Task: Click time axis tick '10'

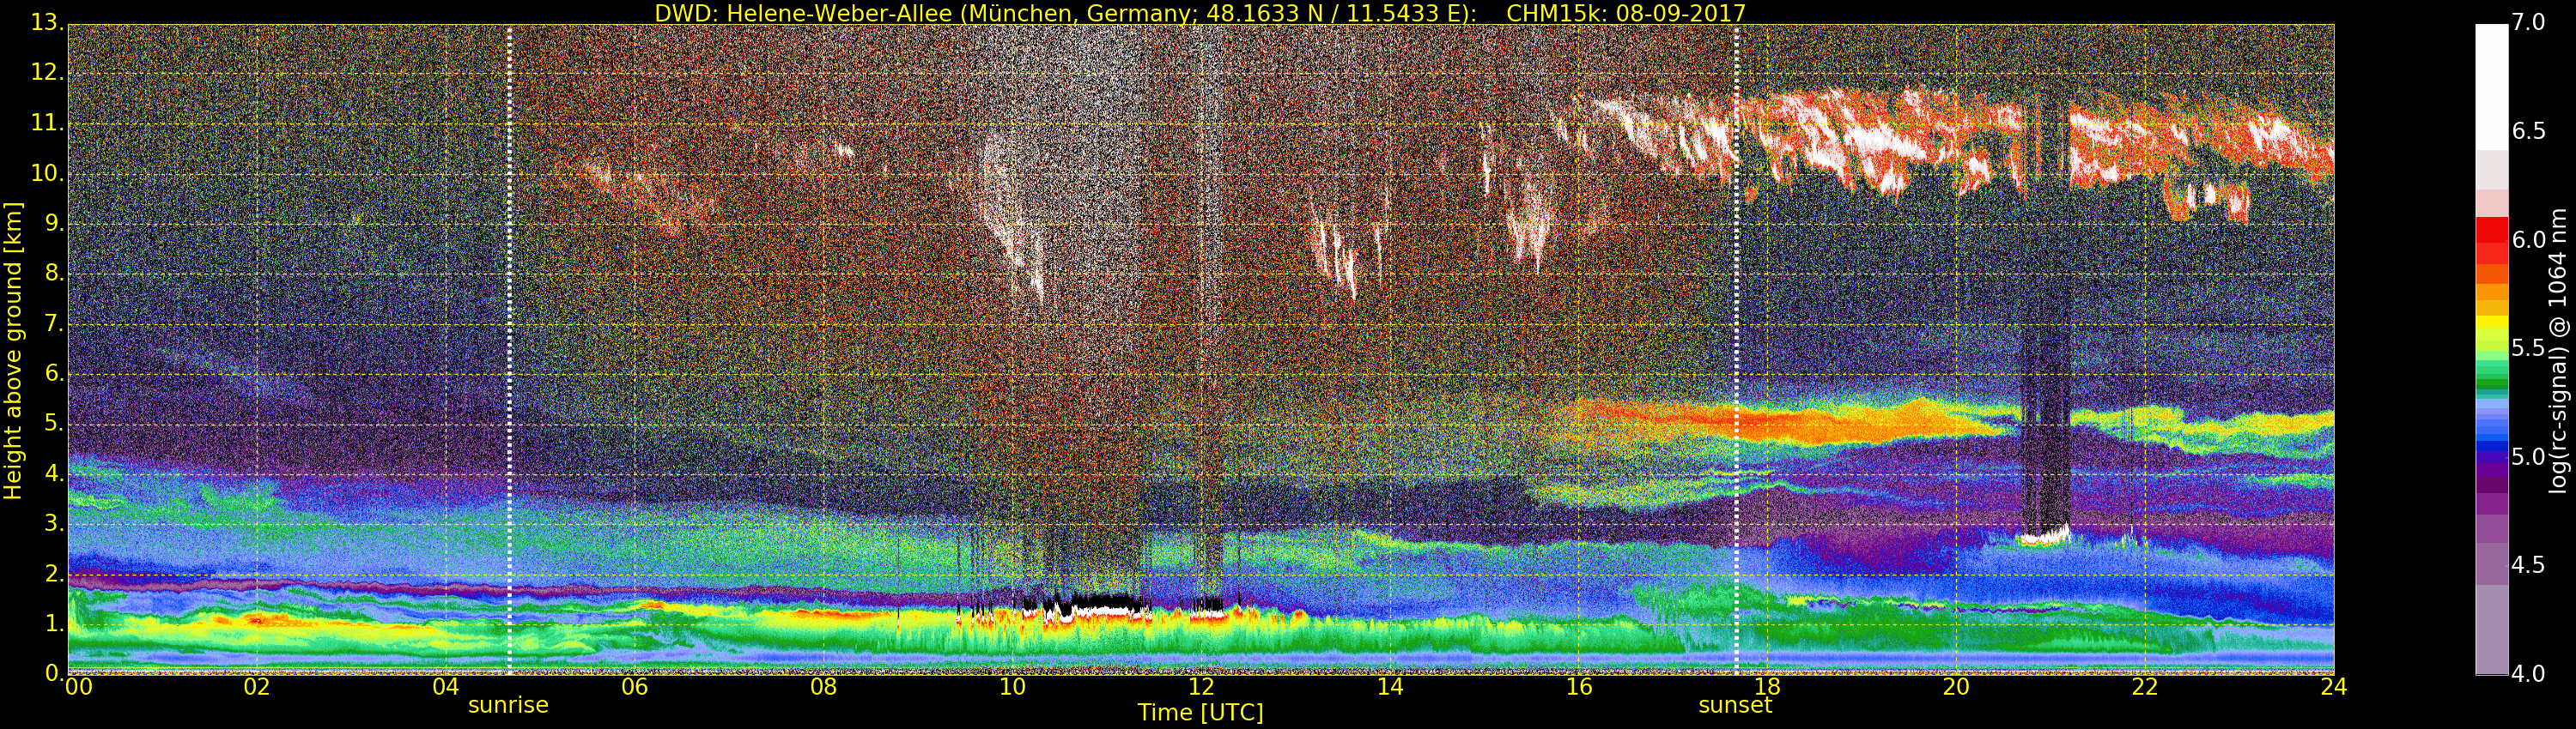Action: [1012, 687]
